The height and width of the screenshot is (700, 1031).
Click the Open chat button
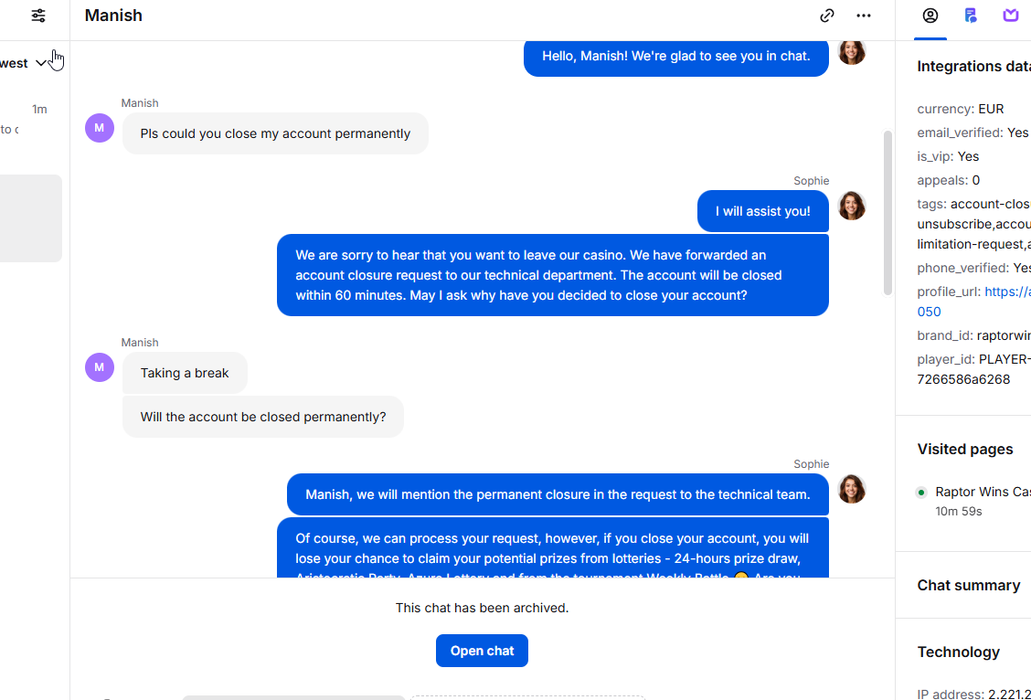pos(482,651)
